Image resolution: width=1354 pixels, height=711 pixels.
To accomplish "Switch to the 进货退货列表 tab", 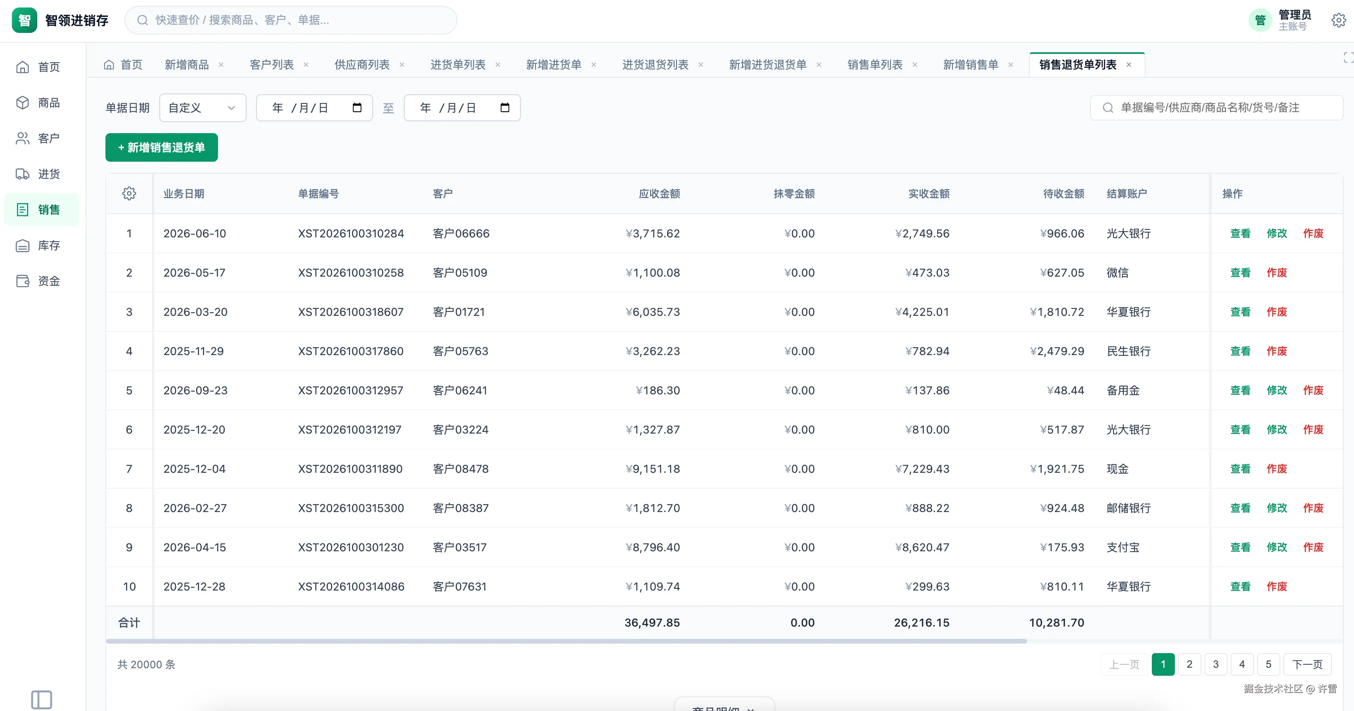I will (x=655, y=65).
